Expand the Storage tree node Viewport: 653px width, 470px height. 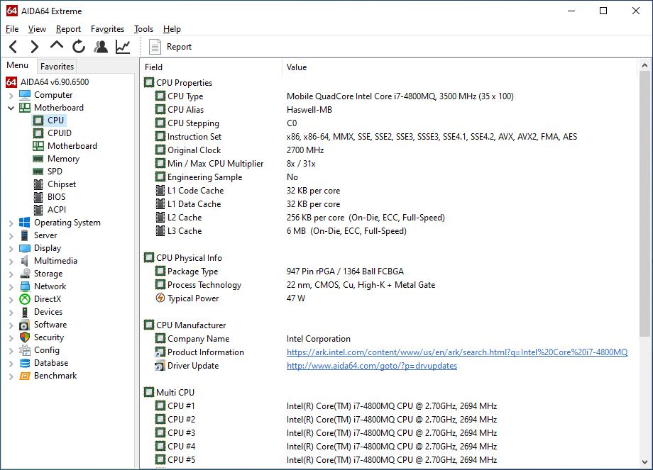tap(11, 274)
